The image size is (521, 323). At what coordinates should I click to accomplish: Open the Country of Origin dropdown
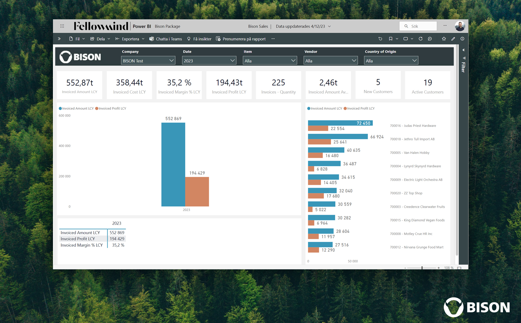391,61
